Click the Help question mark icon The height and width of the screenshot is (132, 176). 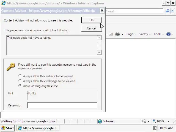[169, 34]
